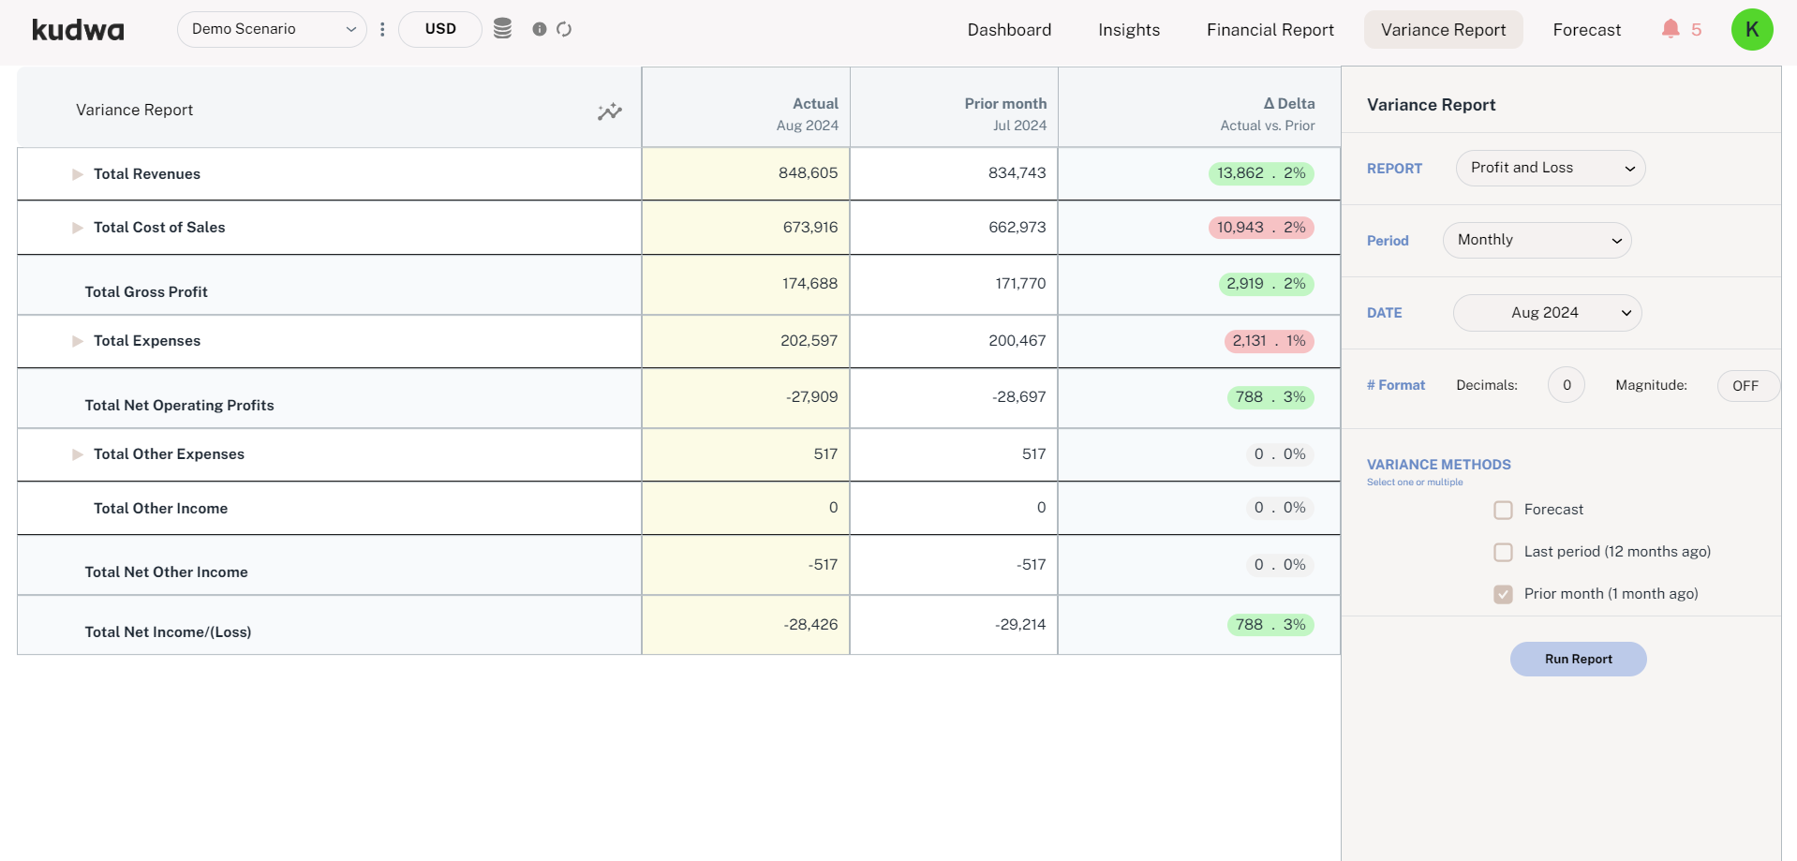Click the kudwa logo
This screenshot has width=1797, height=861.
[x=78, y=30]
